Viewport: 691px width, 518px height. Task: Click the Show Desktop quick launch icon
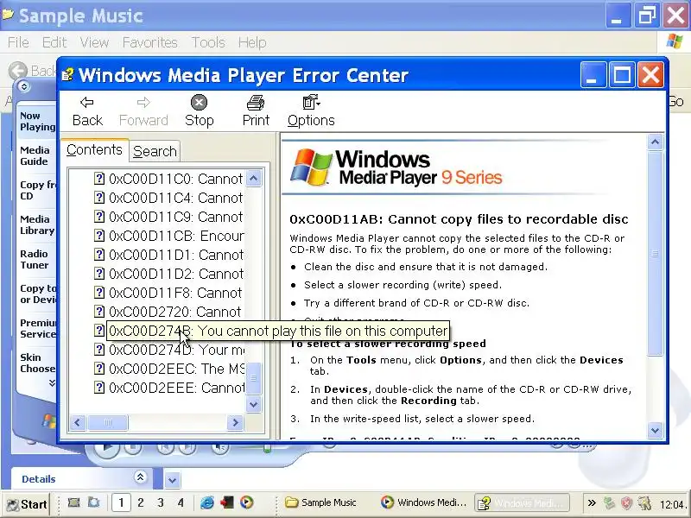pyautogui.click(x=73, y=502)
